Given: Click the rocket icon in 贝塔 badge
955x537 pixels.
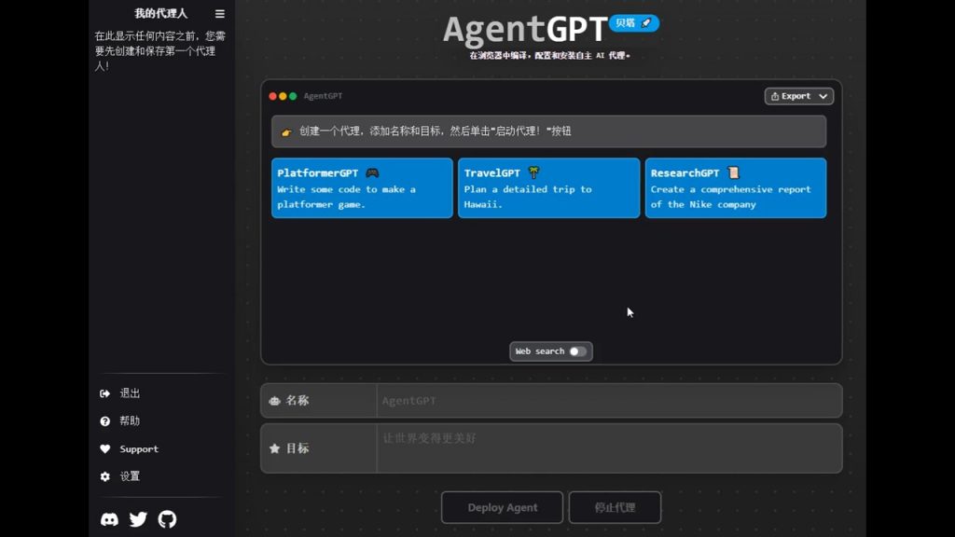Looking at the screenshot, I should (x=646, y=23).
